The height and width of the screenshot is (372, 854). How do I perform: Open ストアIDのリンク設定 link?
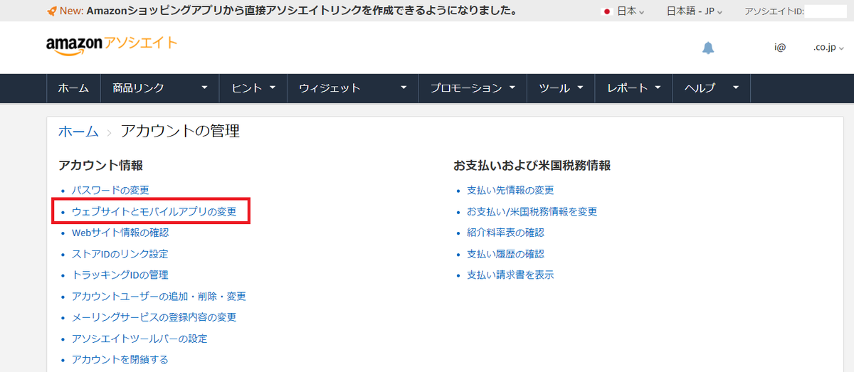(x=120, y=254)
